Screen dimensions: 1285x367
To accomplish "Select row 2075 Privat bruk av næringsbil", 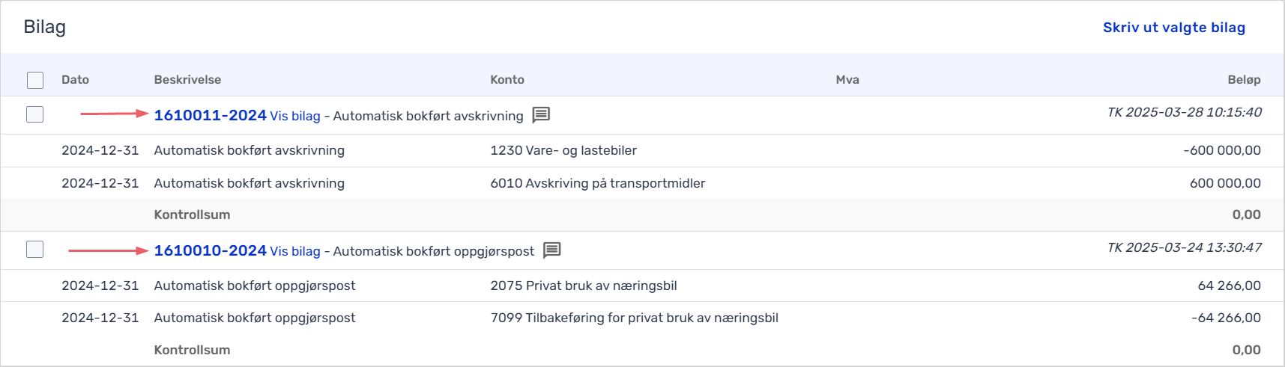I will 583,286.
